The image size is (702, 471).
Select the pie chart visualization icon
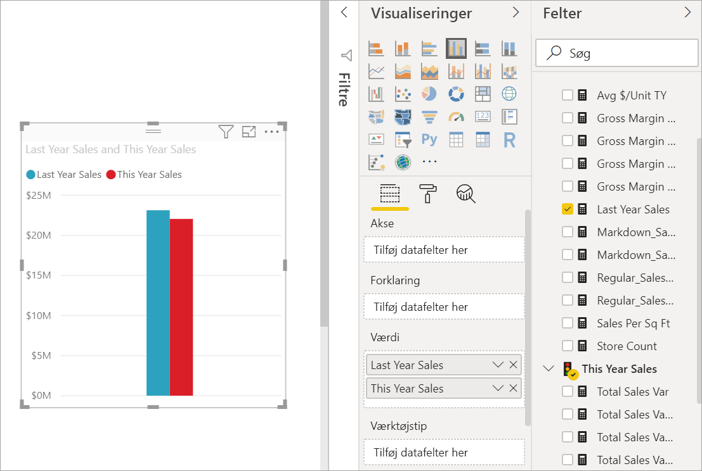click(429, 94)
